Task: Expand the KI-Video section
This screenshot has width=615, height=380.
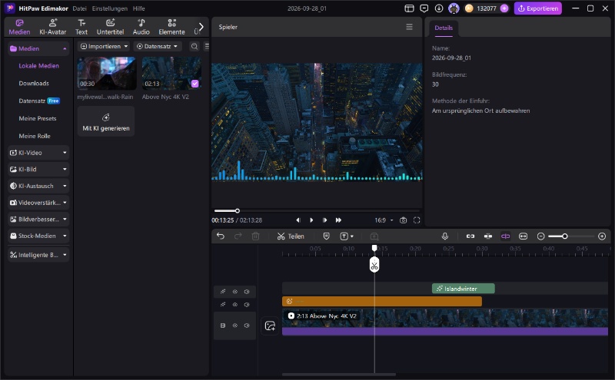Action: (x=38, y=153)
